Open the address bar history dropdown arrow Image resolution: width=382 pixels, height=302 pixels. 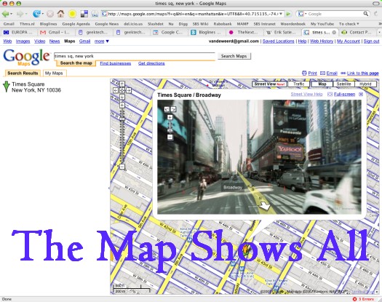(x=281, y=14)
